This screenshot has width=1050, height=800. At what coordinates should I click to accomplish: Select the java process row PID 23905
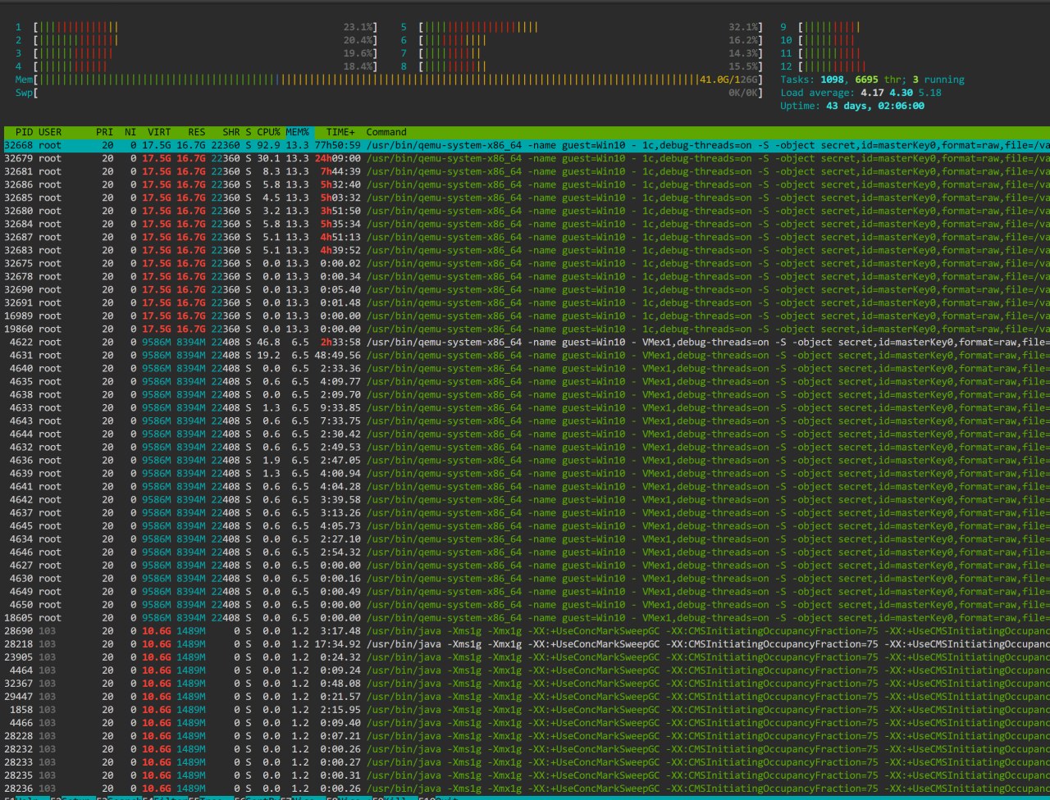point(525,657)
